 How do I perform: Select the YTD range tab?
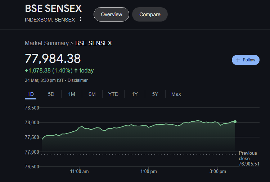pyautogui.click(x=113, y=94)
